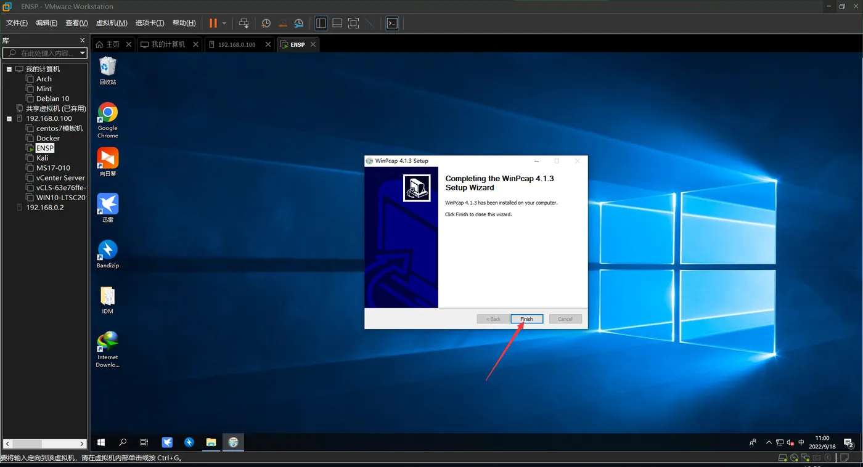Close the 库 library panel
This screenshot has width=863, height=467.
tap(83, 40)
